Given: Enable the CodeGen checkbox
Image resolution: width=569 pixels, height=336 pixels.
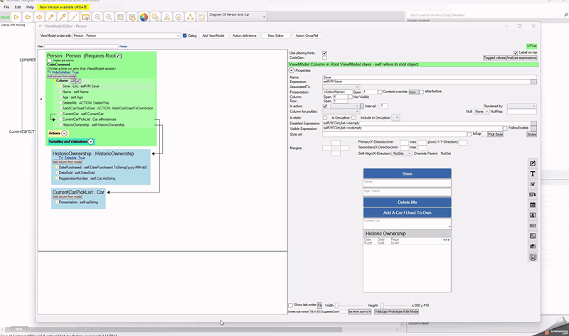Looking at the screenshot, I should [325, 58].
